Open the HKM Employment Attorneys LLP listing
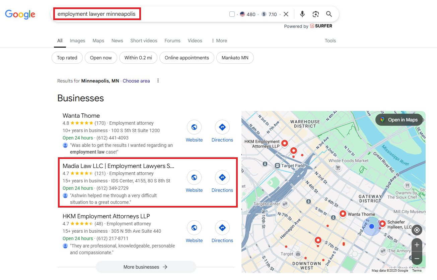The width and height of the screenshot is (437, 280). 106,216
